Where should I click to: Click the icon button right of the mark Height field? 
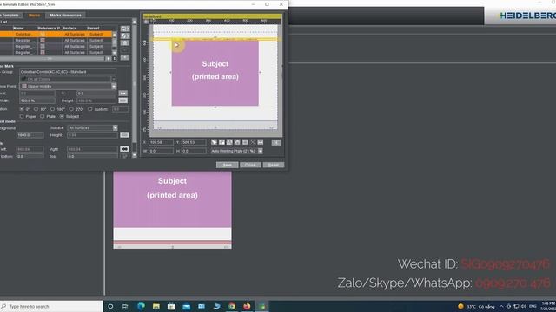click(x=123, y=101)
